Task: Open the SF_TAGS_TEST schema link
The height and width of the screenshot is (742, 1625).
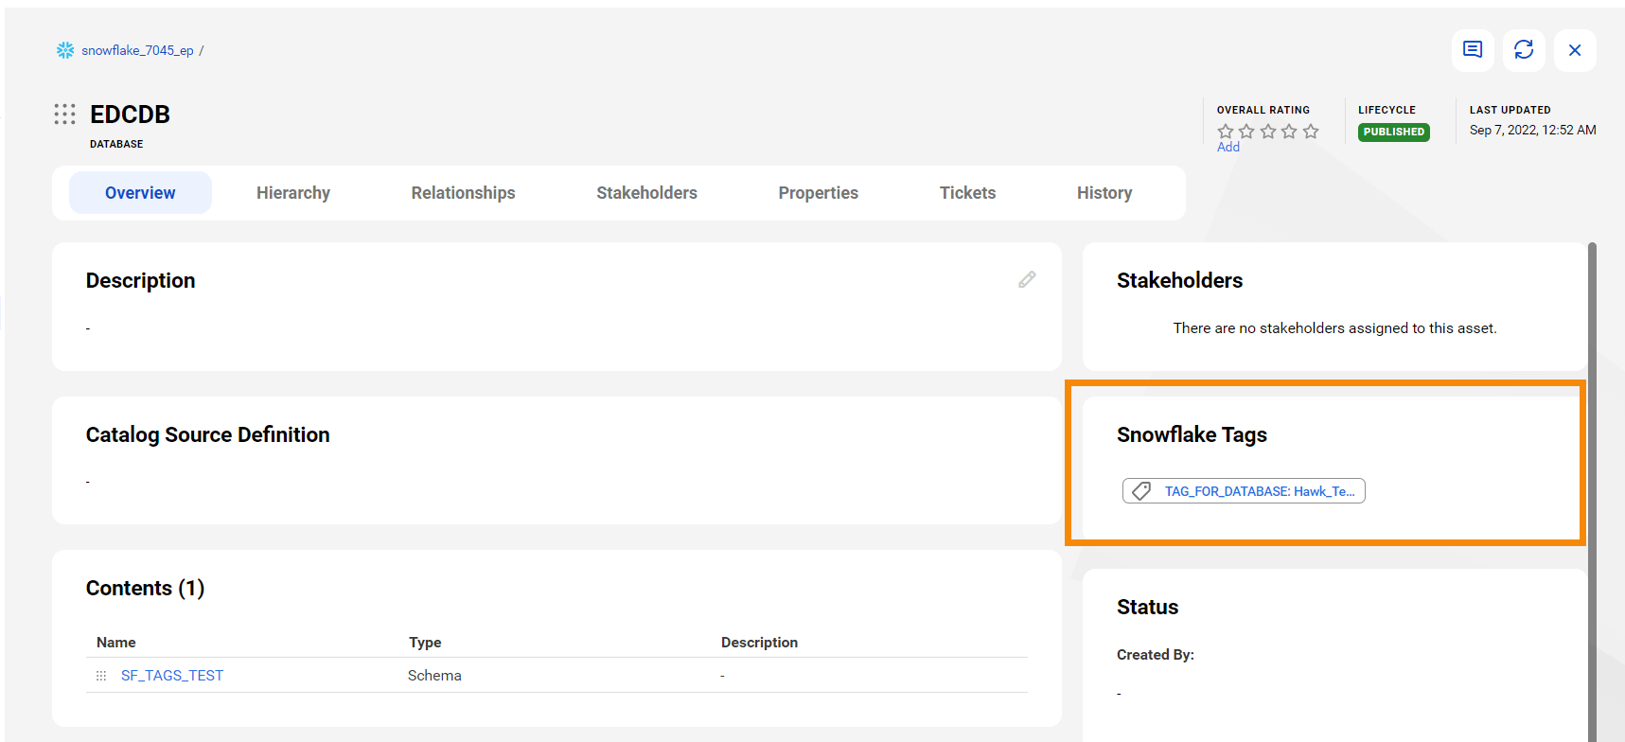Action: [x=172, y=676]
